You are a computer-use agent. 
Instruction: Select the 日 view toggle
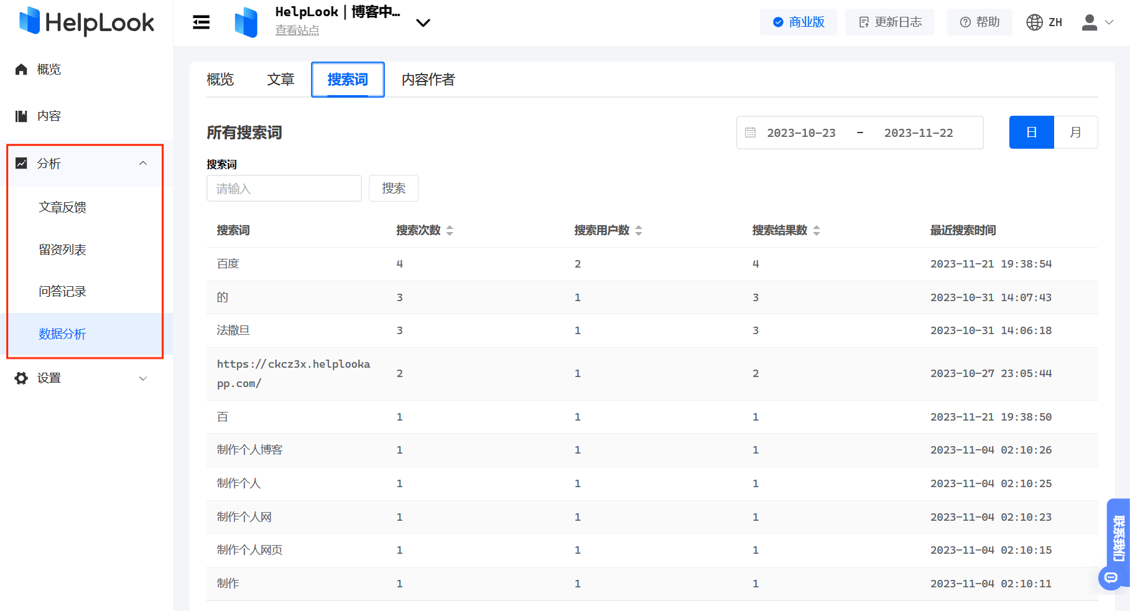1031,133
